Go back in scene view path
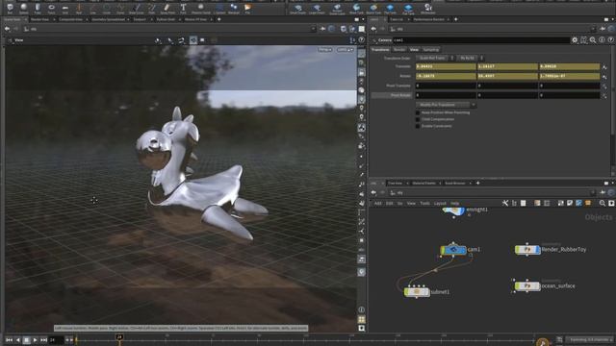Image resolution: width=616 pixels, height=346 pixels. [x=7, y=29]
